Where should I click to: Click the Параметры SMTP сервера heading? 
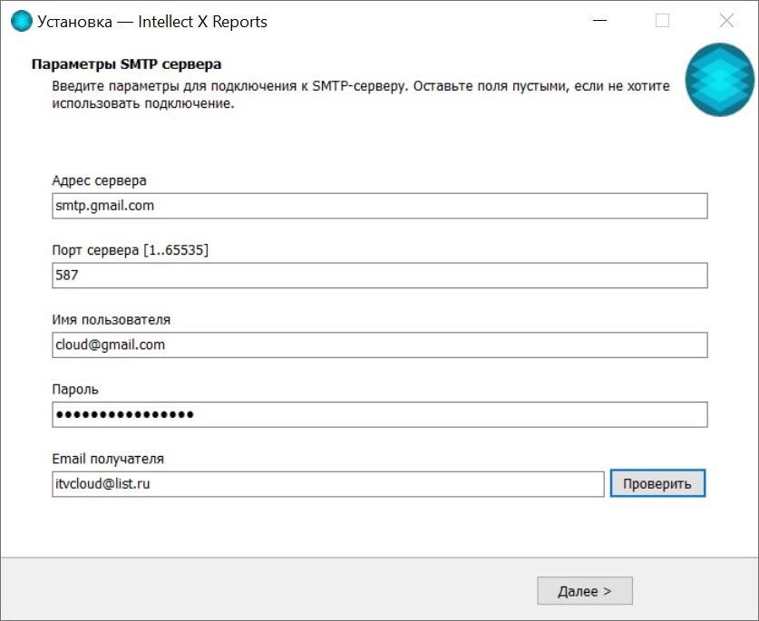[x=126, y=63]
